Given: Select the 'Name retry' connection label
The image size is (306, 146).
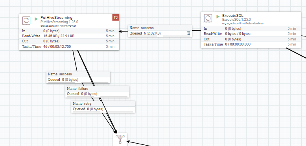Looking at the screenshot, I should click(82, 104).
